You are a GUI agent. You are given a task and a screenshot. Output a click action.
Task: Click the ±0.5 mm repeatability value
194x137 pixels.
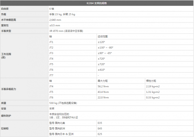(x=54, y=25)
